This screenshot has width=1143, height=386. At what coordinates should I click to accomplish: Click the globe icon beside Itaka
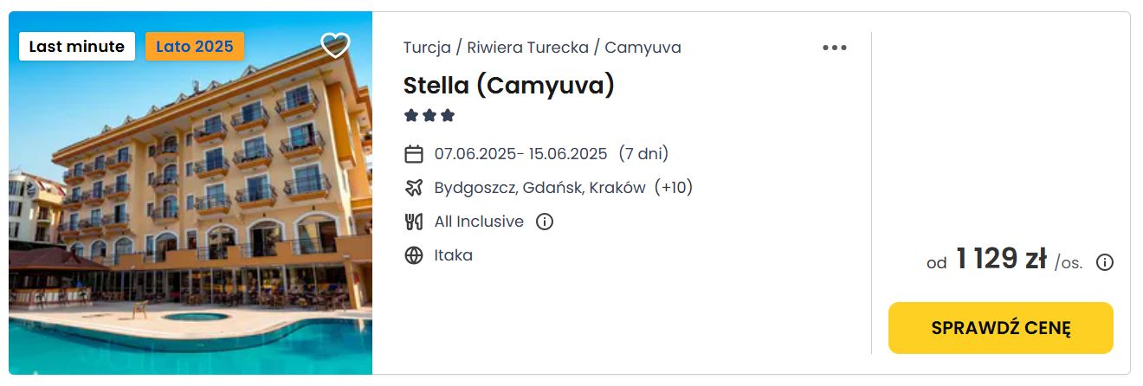click(x=414, y=255)
